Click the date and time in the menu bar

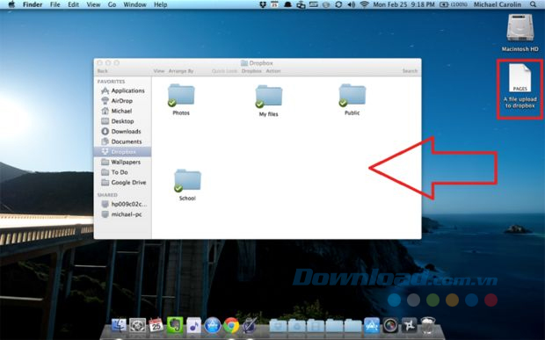point(403,4)
